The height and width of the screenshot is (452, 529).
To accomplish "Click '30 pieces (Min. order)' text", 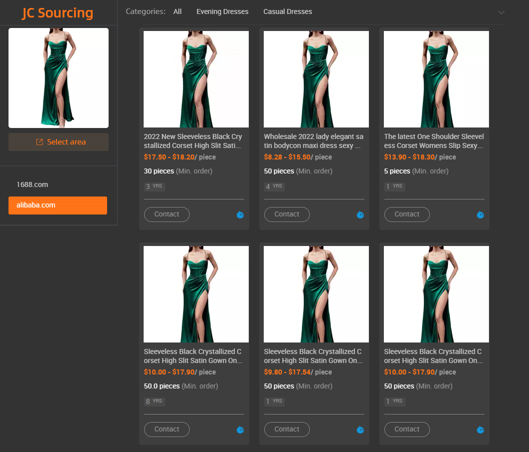I will [178, 171].
